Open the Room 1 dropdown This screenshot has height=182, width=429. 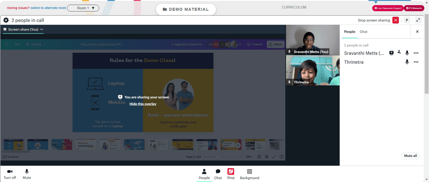83,8
